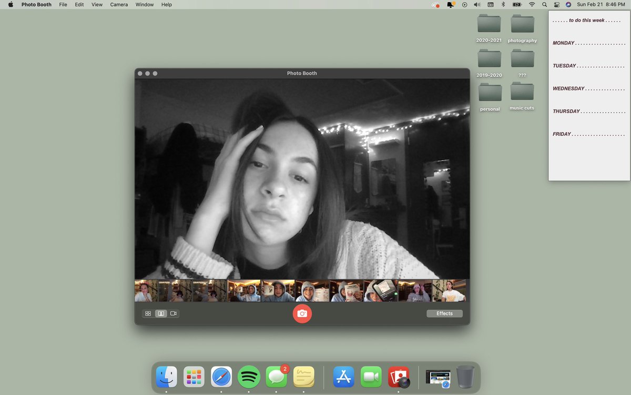631x395 pixels.
Task: Open the Photo Booth application menu
Action: point(36,4)
